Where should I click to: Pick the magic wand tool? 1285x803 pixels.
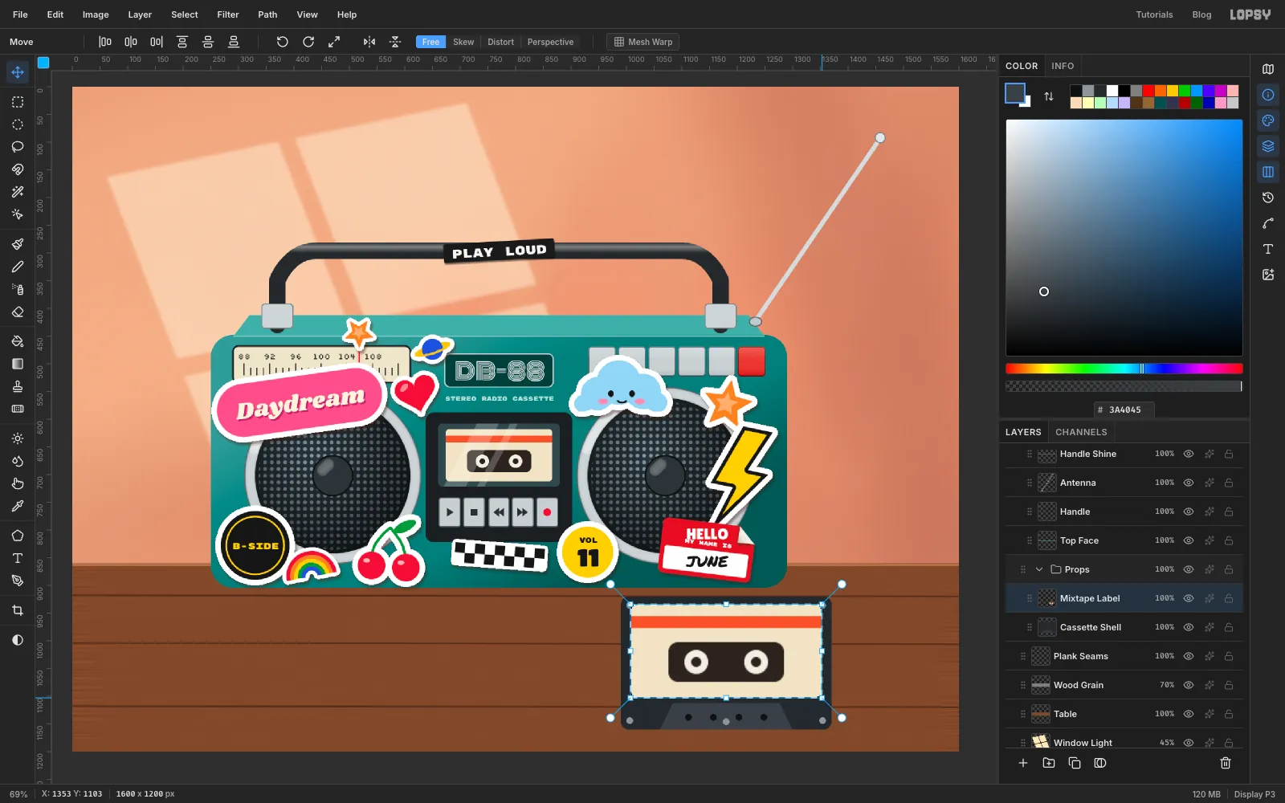(18, 192)
